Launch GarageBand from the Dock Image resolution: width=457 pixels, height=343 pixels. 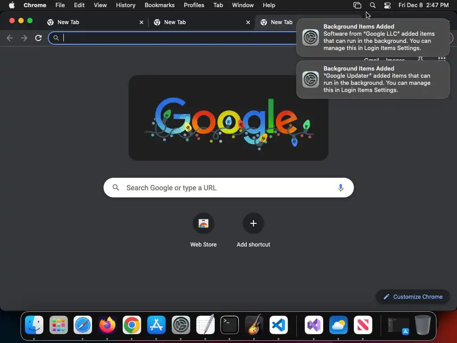[x=254, y=325]
